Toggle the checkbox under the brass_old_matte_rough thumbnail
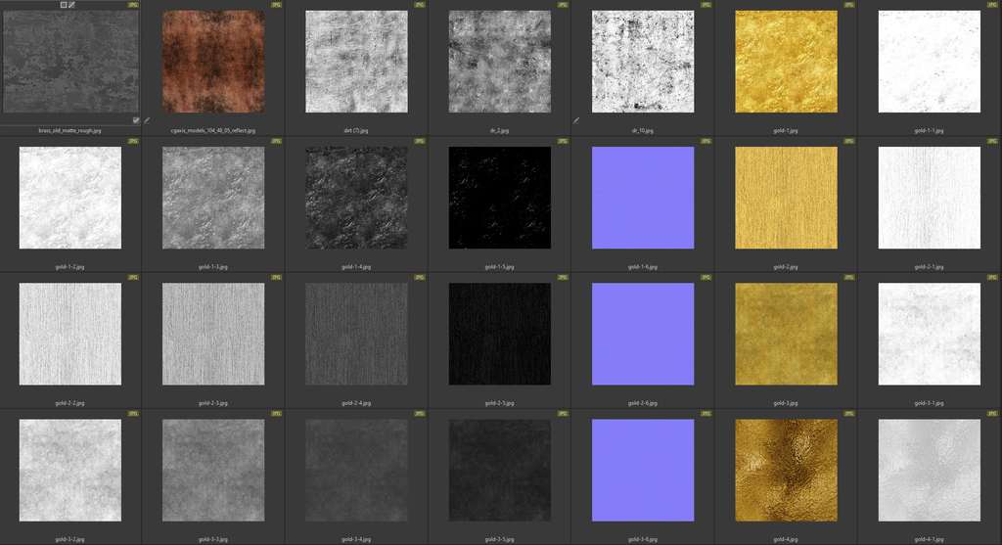This screenshot has height=545, width=1002. pos(136,120)
